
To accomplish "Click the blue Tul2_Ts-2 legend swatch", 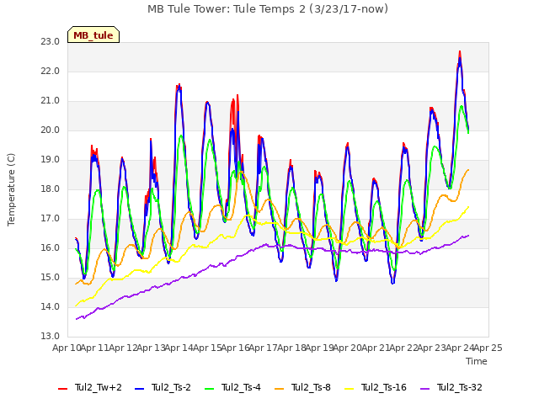I will (139, 389).
